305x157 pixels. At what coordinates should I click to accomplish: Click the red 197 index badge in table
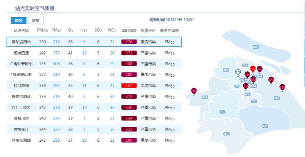point(129,86)
